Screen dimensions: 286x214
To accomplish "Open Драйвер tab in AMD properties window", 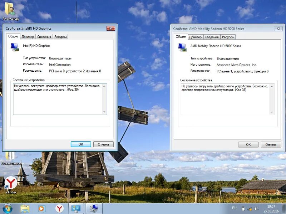I will click(x=195, y=37).
